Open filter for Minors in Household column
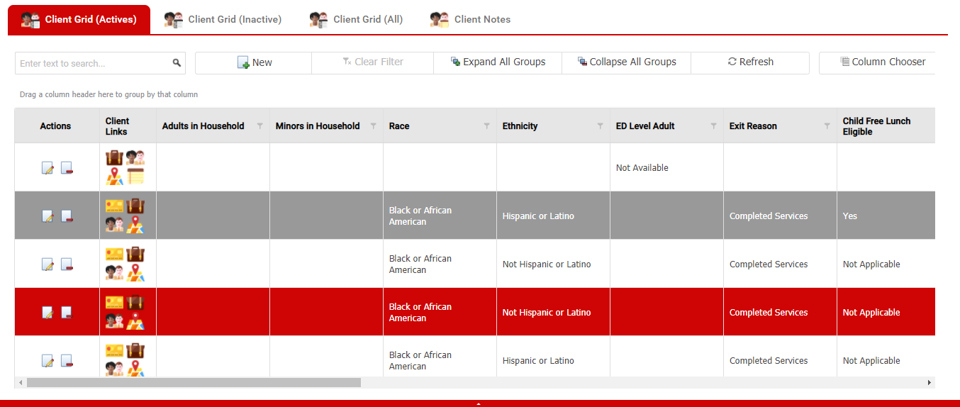The width and height of the screenshot is (960, 407). (x=374, y=126)
